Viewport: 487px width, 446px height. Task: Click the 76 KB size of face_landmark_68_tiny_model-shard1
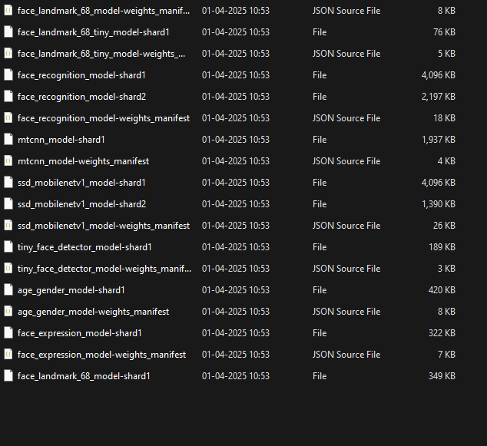click(x=444, y=32)
